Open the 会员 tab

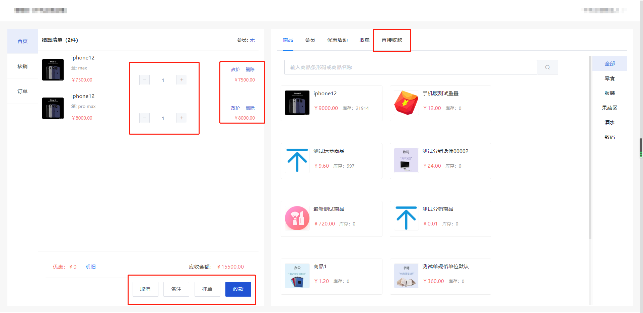[x=310, y=40]
